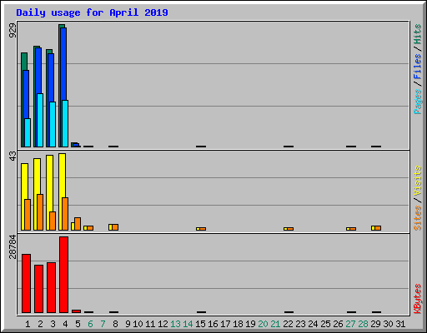The width and height of the screenshot is (427, 333).
Task: Click the orange Sites bar for day 5
Action: [x=78, y=224]
